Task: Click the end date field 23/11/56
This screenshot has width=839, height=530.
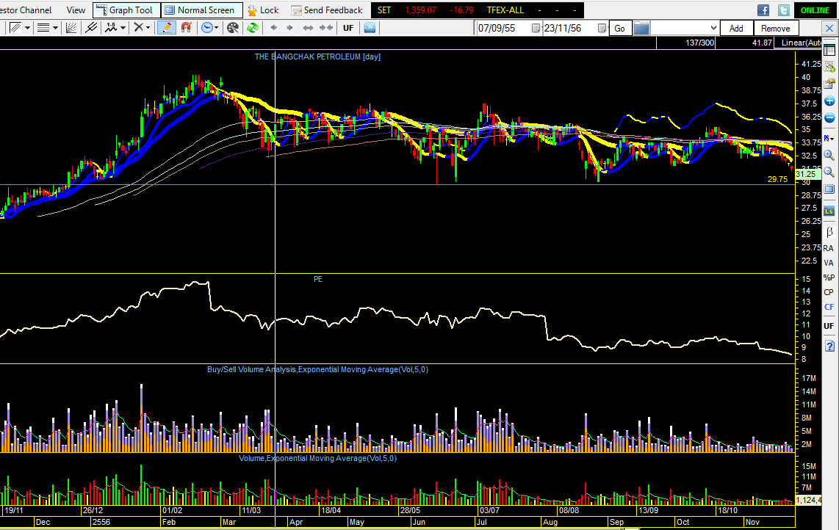Action: click(x=569, y=29)
